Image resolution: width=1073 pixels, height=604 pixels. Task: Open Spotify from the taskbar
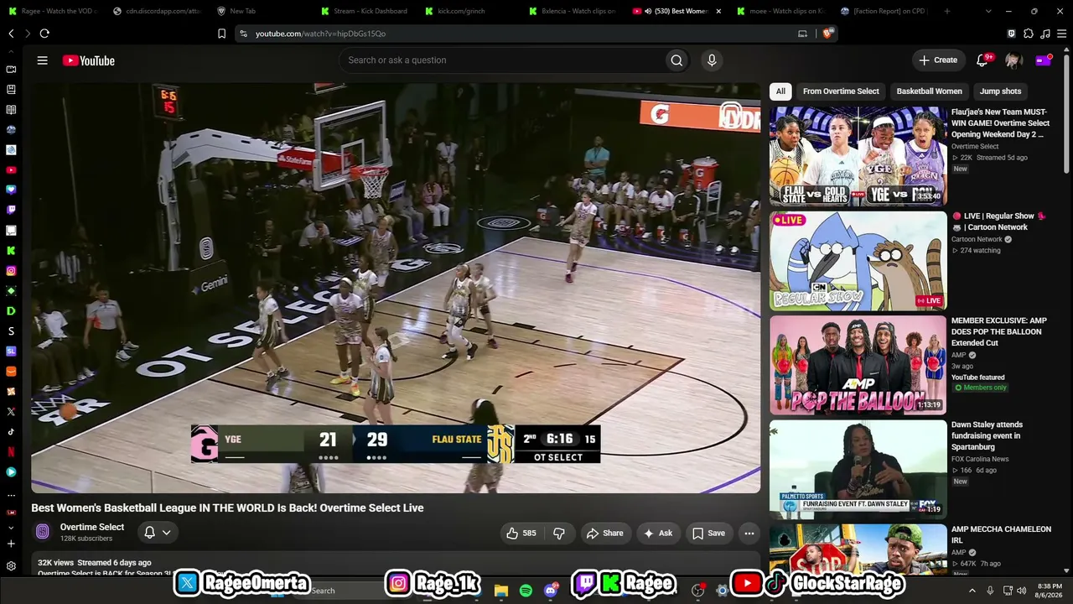point(526,591)
